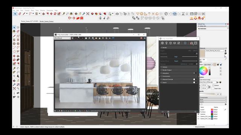Click Reset Color button in Materials
Screen dimensions: 241x135
click(x=213, y=88)
